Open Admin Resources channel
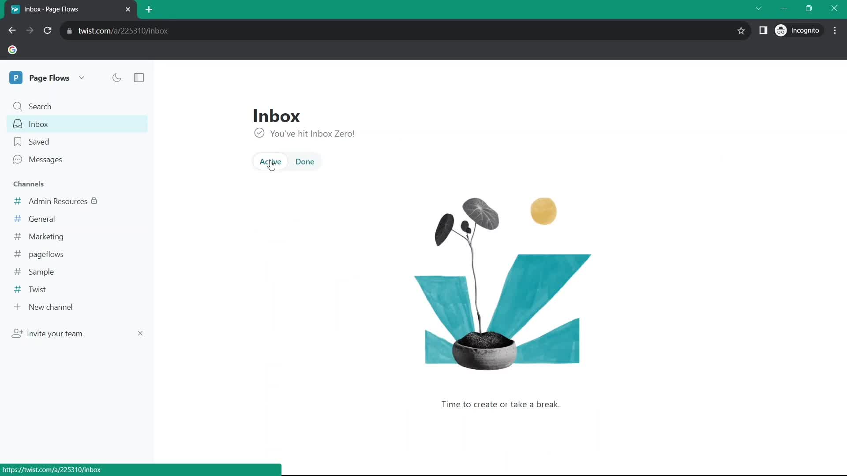The height and width of the screenshot is (476, 847). point(58,201)
